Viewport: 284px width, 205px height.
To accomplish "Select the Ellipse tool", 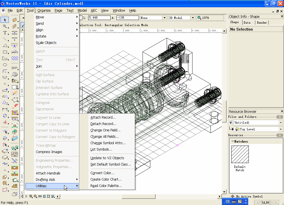I will [x=5, y=65].
